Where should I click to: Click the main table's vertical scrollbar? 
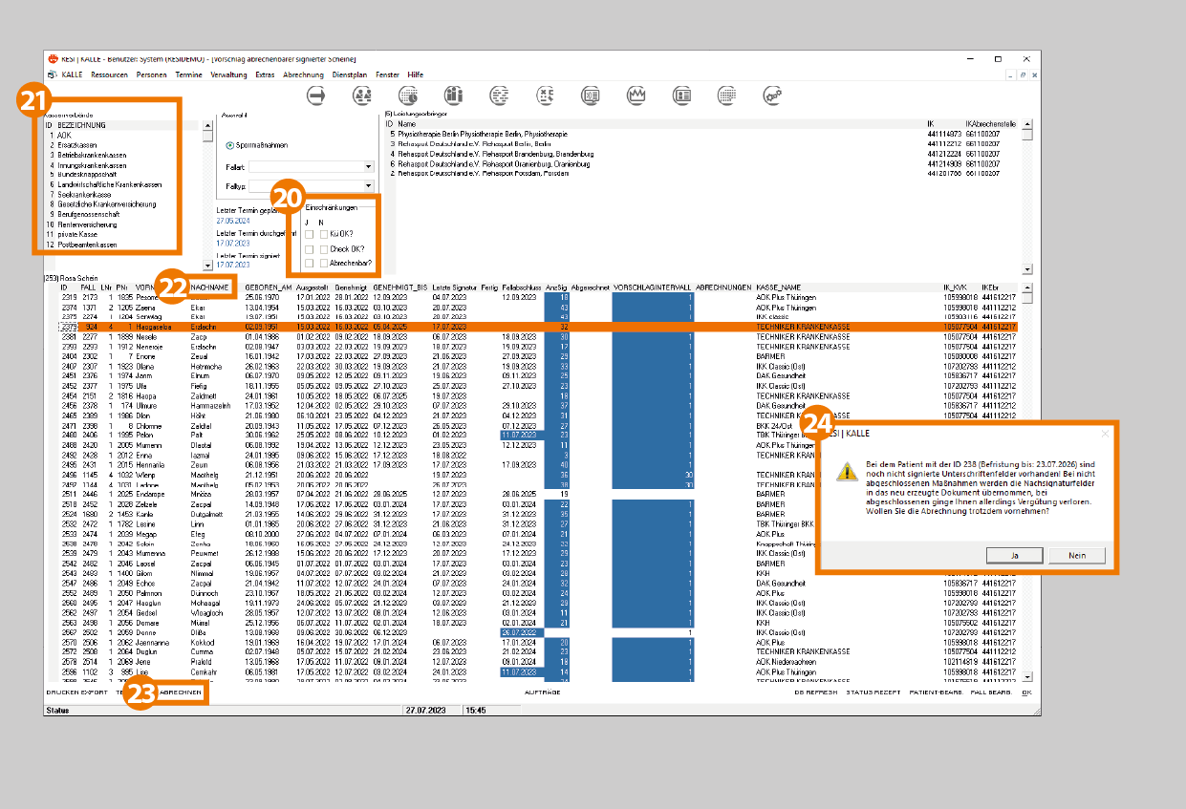pyautogui.click(x=1027, y=478)
